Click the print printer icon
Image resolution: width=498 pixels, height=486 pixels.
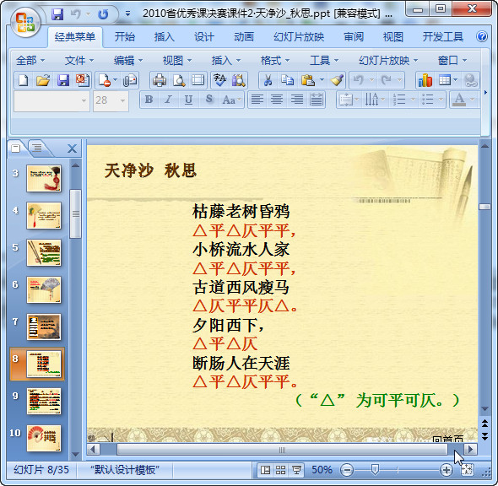160,80
